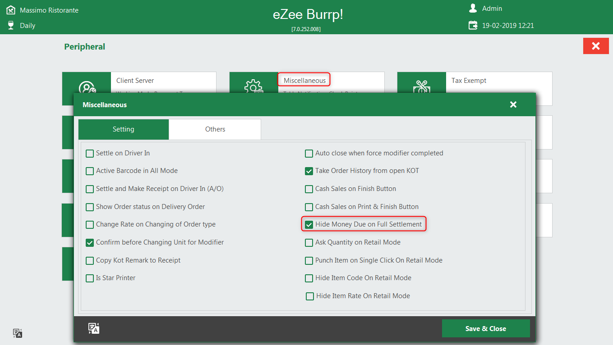Click the Miscellaneous tile label

click(304, 81)
